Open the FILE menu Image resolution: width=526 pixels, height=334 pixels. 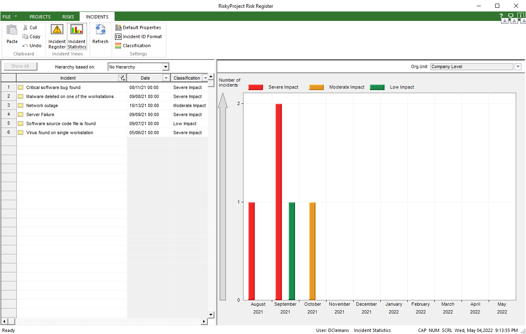tap(9, 17)
